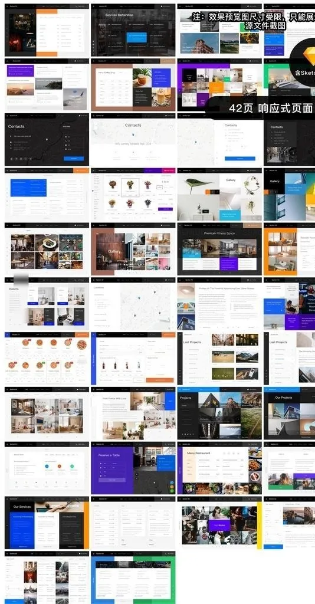Open the Locations map page thumbnail

(133, 304)
